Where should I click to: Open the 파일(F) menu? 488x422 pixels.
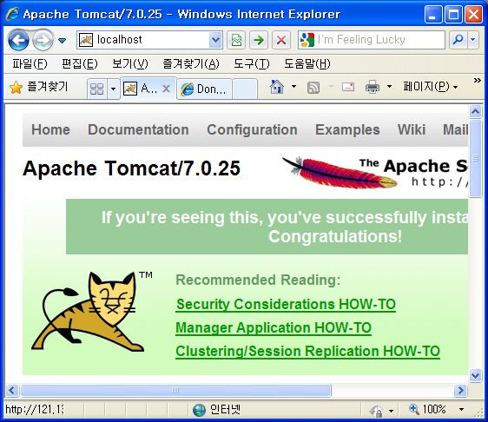[x=30, y=63]
